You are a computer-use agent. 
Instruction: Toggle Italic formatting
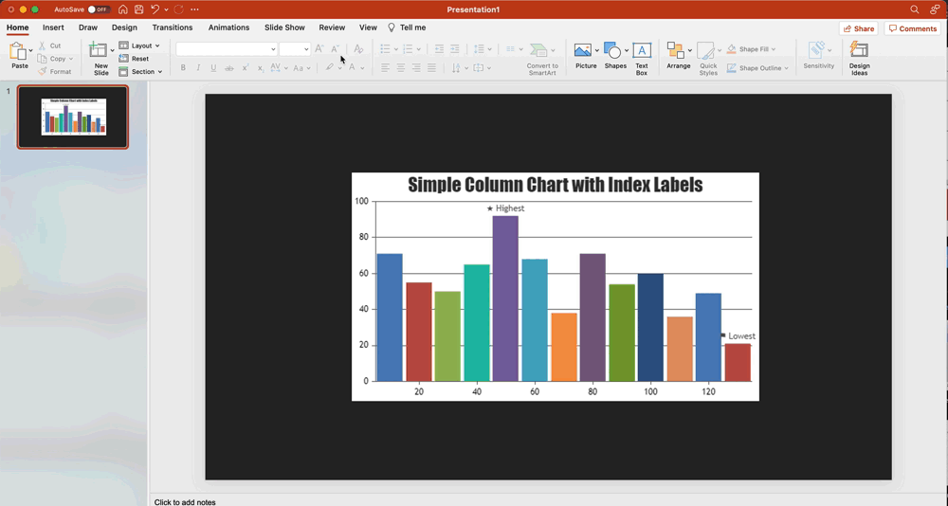click(x=198, y=67)
